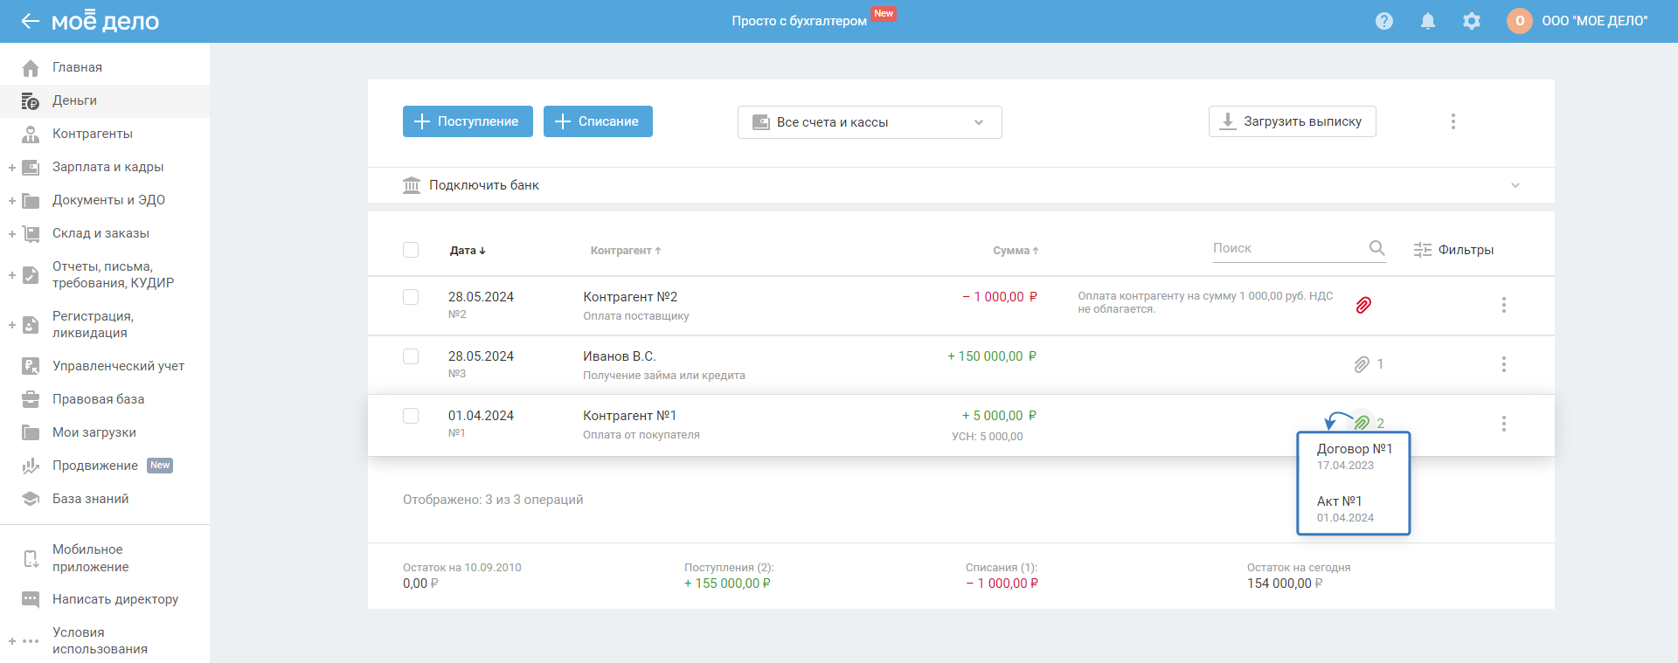1678x663 pixels.
Task: Open Документы и ЭДО menu item
Action: (x=108, y=200)
